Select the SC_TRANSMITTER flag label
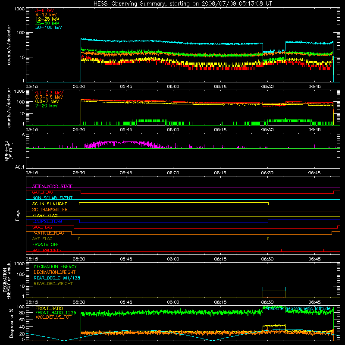345x345 pixels. coord(50,210)
